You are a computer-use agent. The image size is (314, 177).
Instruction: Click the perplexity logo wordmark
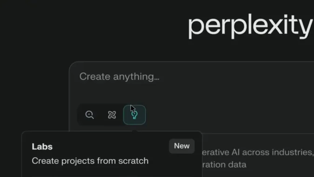click(x=251, y=26)
